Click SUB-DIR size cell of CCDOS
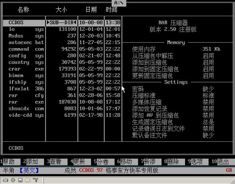The width and height of the screenshot is (235, 184). click(62, 23)
